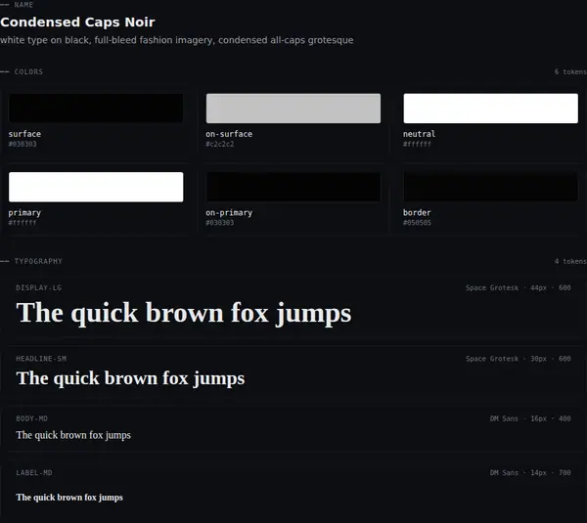Click the hex value under surface
The image size is (587, 523).
pyautogui.click(x=23, y=144)
